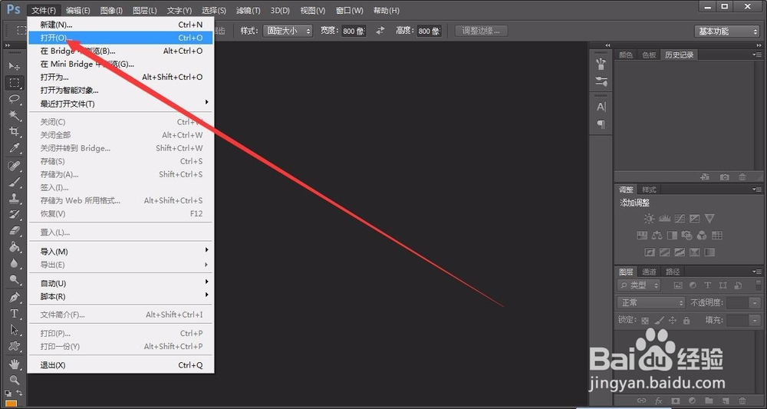Expand the 自动(U) submenu

(120, 283)
